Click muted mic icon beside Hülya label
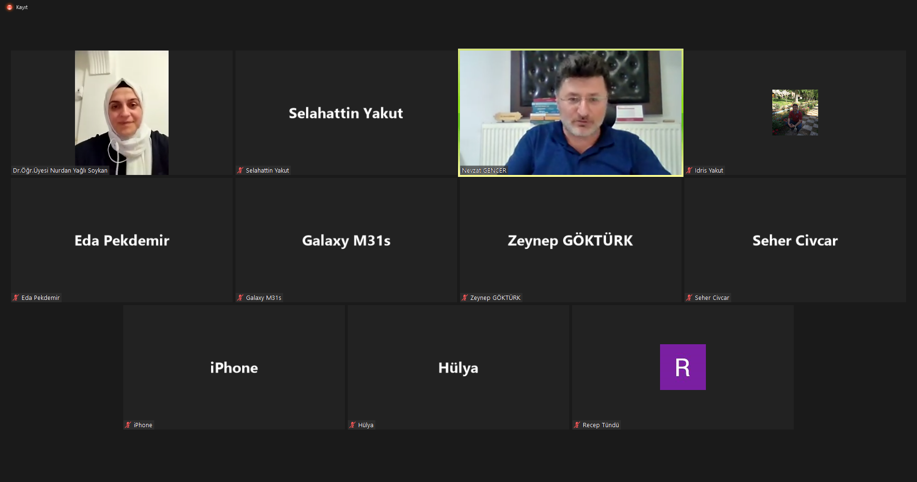Screen dimensions: 917x482 click(353, 425)
